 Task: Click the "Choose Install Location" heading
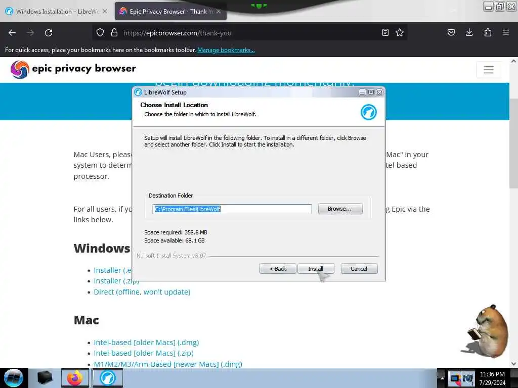tap(174, 105)
